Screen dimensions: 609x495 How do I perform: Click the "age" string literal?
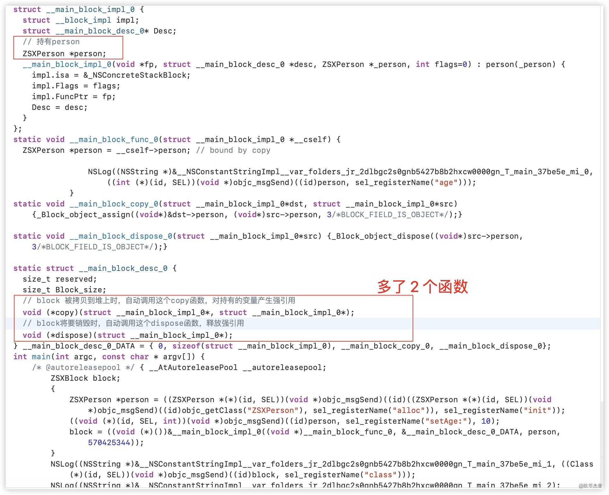446,182
